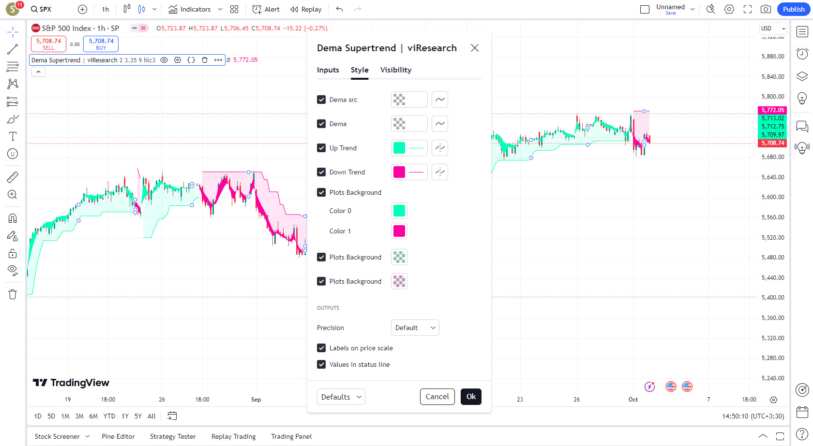Open the Pine Editor tab
This screenshot has width=813, height=446.
118,436
